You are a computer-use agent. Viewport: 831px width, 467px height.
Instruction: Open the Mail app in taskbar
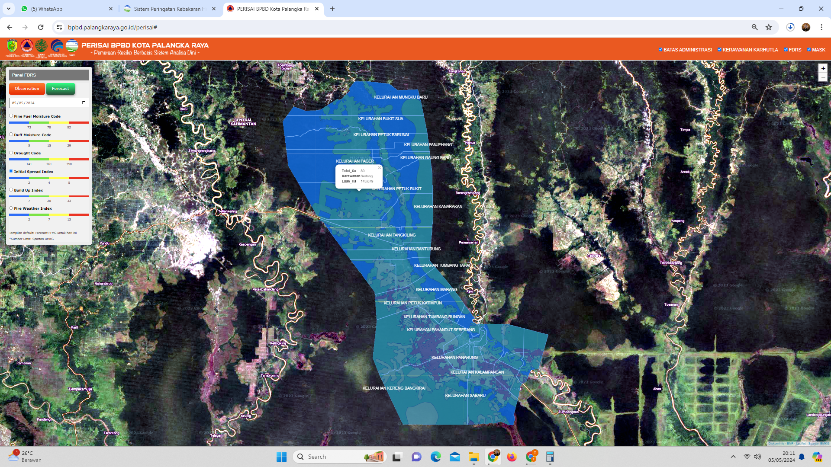454,457
